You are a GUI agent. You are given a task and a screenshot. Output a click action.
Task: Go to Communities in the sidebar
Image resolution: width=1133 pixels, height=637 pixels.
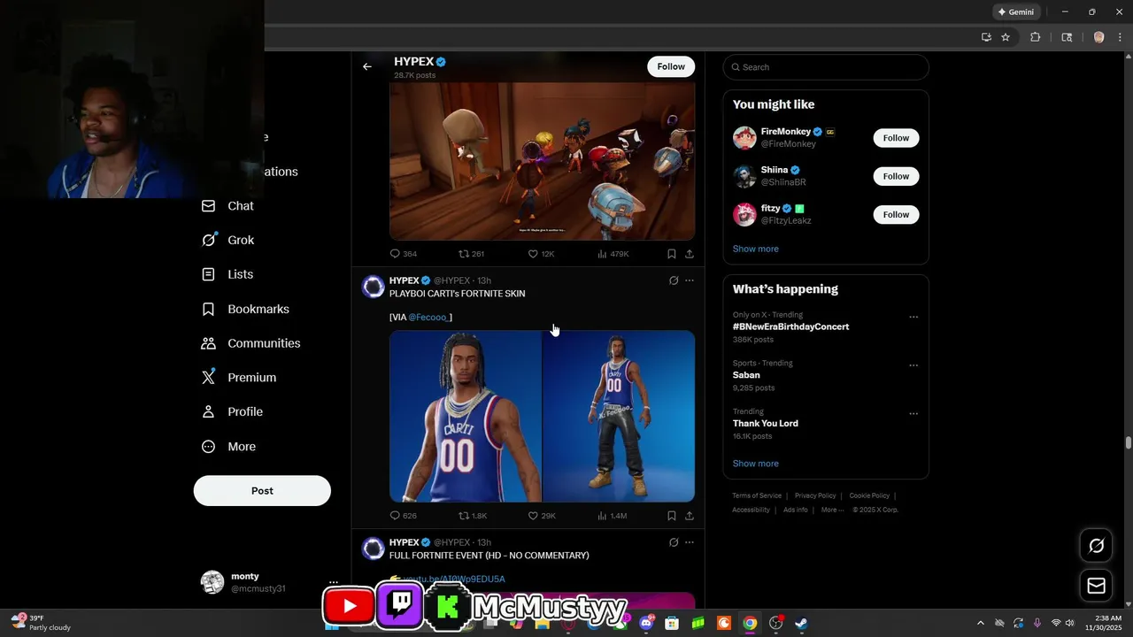click(x=251, y=343)
